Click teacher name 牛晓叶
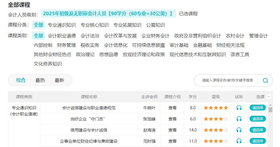 pyautogui.click(x=149, y=108)
